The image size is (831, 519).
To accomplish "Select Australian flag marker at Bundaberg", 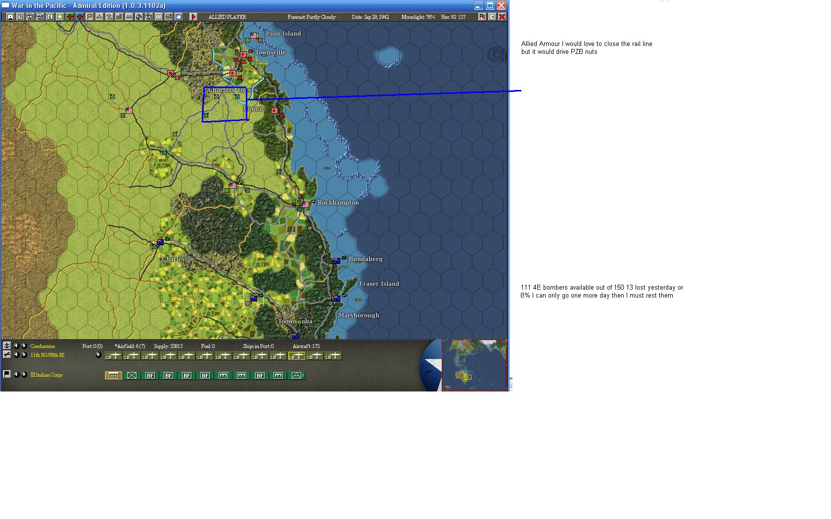I will pos(337,260).
